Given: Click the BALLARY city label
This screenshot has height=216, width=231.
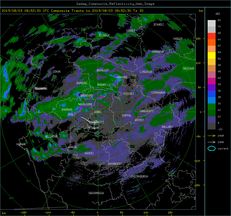Looking at the screenshot, I should (x=167, y=127).
